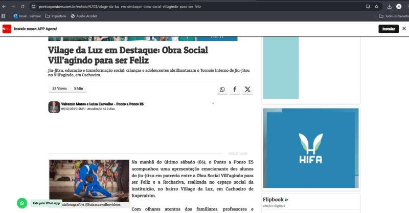Click the jiu-jitsu article photo
The height and width of the screenshot is (213, 409).
(89, 180)
